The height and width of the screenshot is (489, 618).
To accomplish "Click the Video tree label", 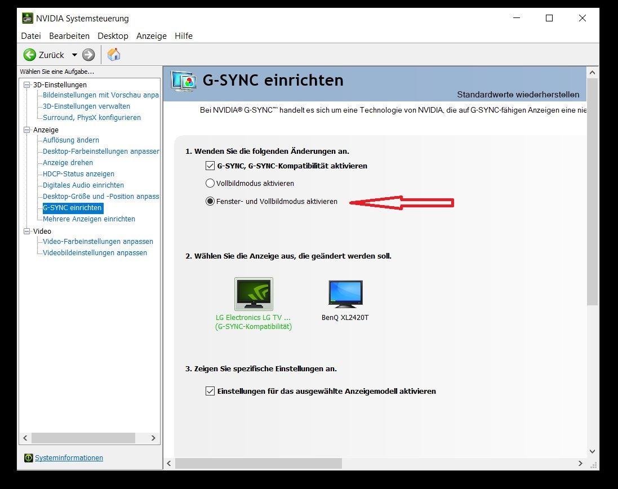I will pyautogui.click(x=42, y=231).
